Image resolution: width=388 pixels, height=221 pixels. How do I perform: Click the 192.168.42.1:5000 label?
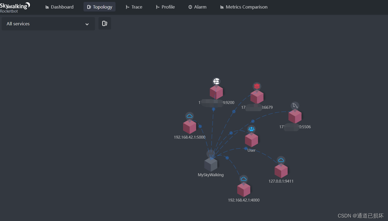[189, 137]
